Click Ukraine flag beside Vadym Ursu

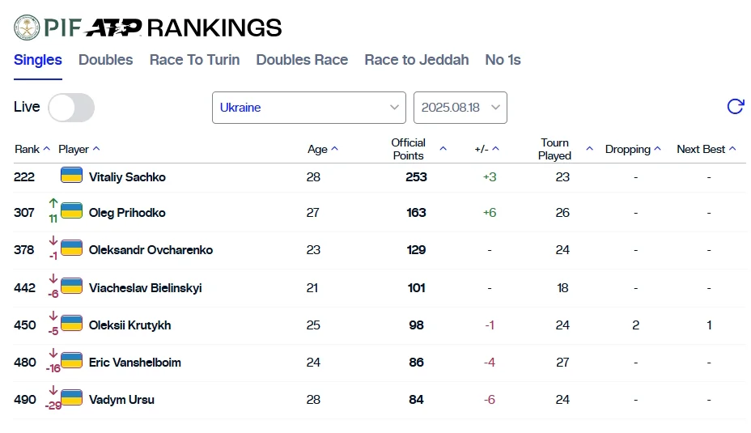tap(72, 398)
